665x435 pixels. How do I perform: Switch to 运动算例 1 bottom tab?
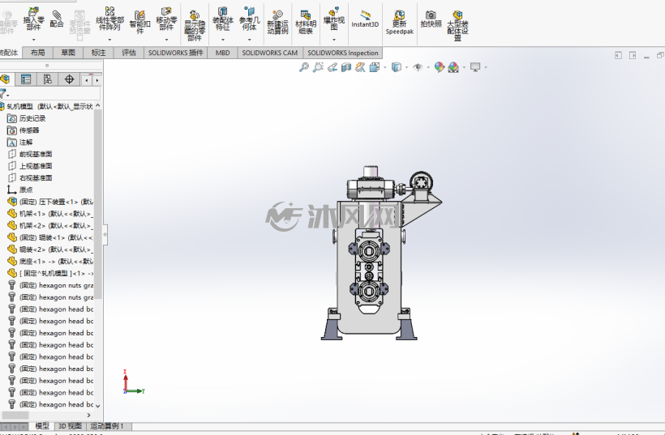106,426
